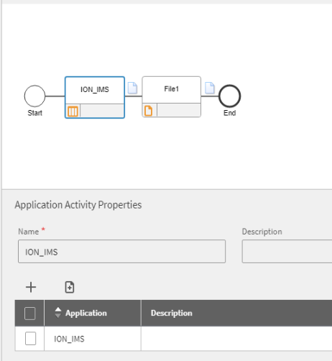Click the Application column header
The image size is (332, 361).
86,313
